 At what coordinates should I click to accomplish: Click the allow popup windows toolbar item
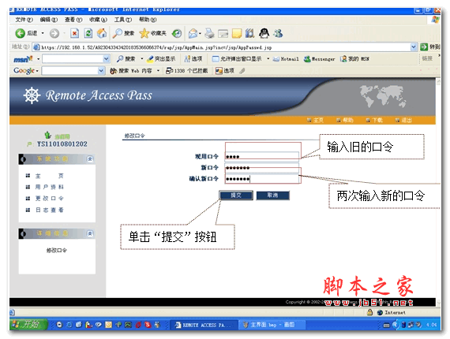[237, 59]
